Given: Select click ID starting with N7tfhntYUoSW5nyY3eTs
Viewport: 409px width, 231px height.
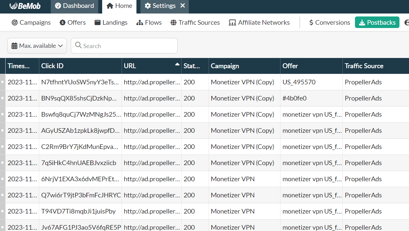Looking at the screenshot, I should click(x=80, y=82).
